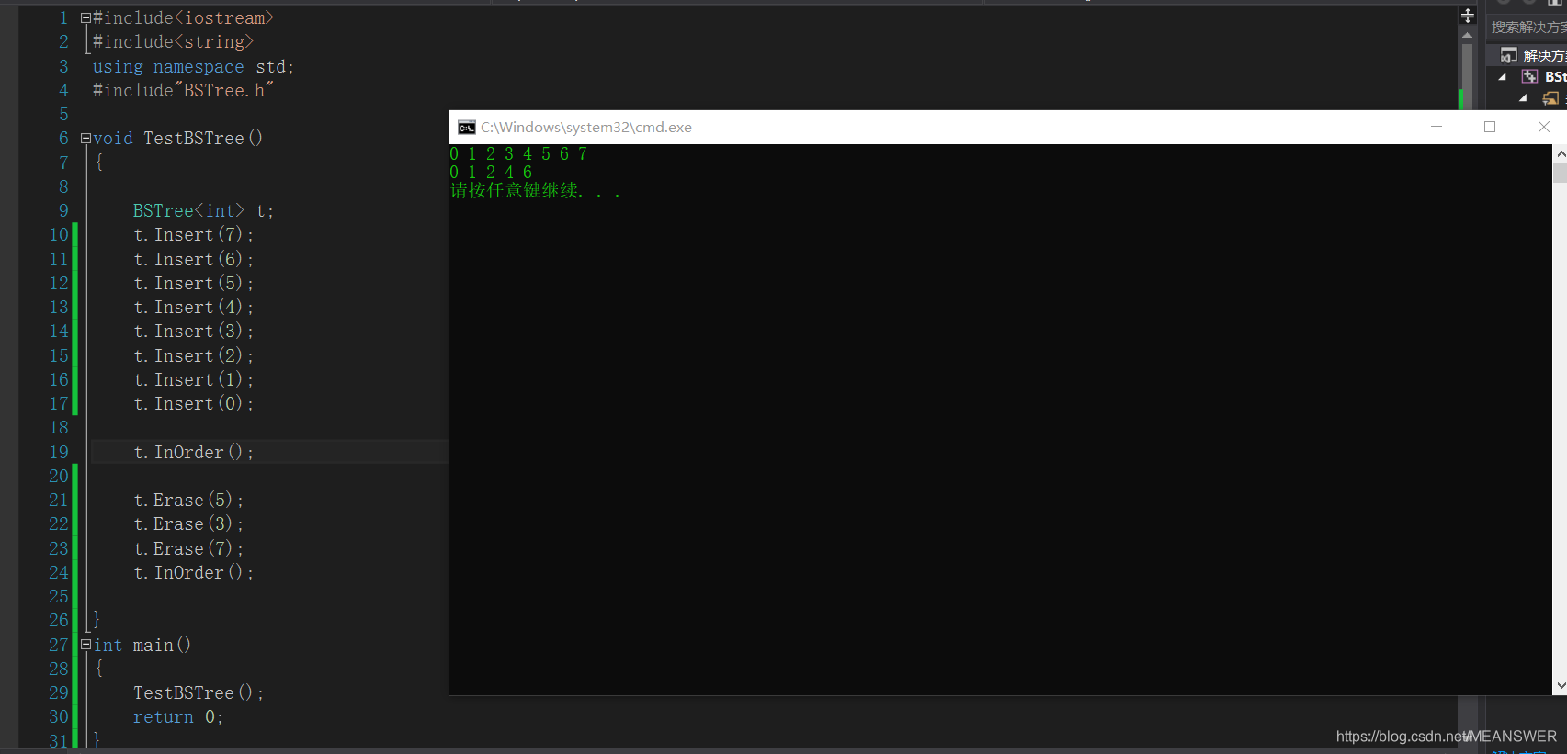Click the 'using namespace std;' line
The height and width of the screenshot is (754, 1567).
coord(193,67)
